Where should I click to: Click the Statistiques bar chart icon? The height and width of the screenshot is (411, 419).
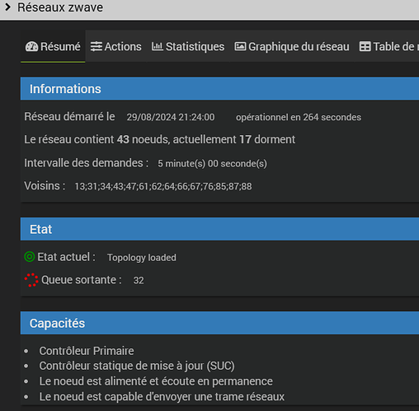(158, 46)
